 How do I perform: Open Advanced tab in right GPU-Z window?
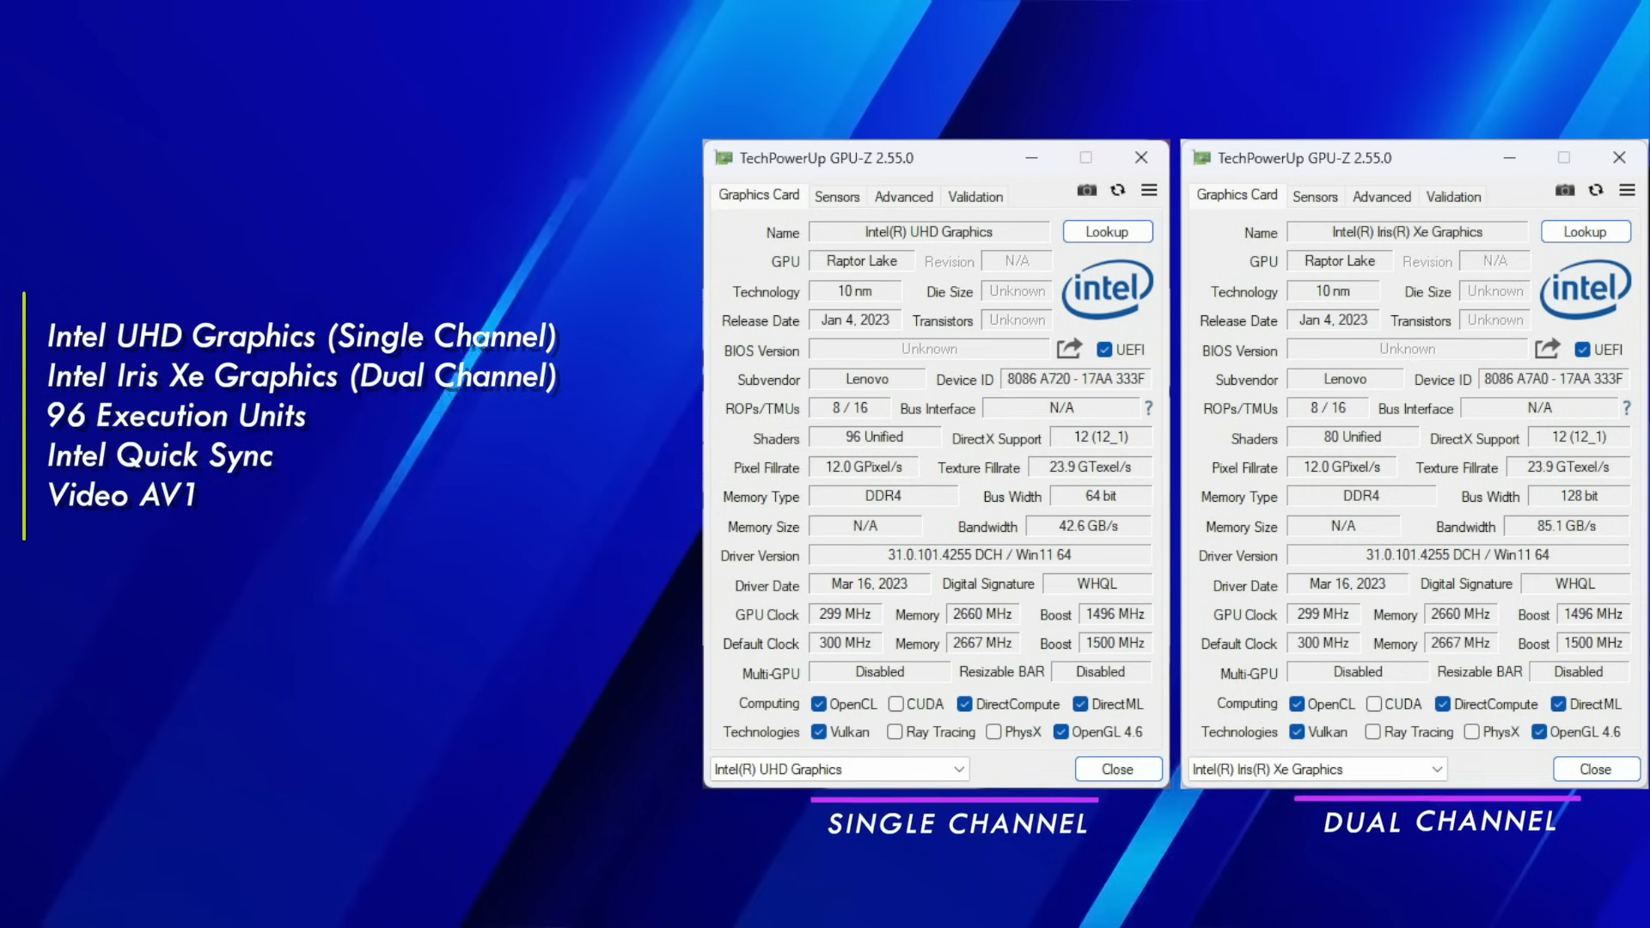coord(1381,197)
